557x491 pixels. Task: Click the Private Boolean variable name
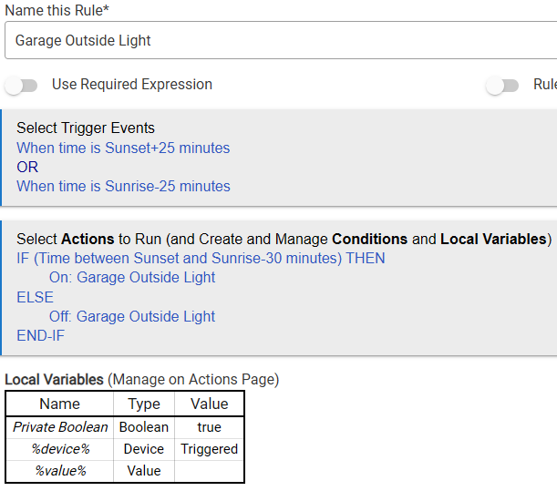(60, 427)
